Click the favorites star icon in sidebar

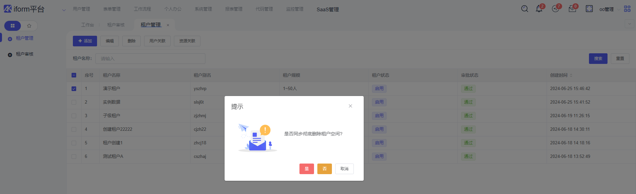29,26
